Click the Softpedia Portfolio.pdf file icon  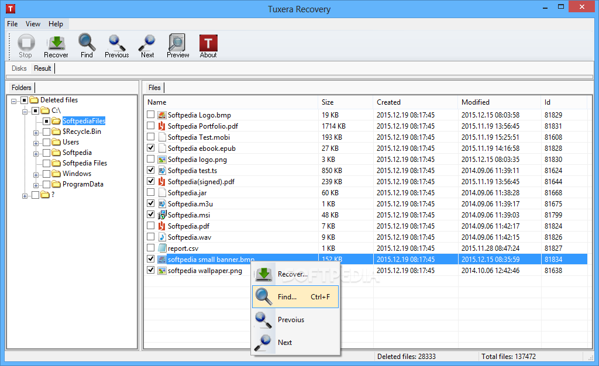click(162, 126)
